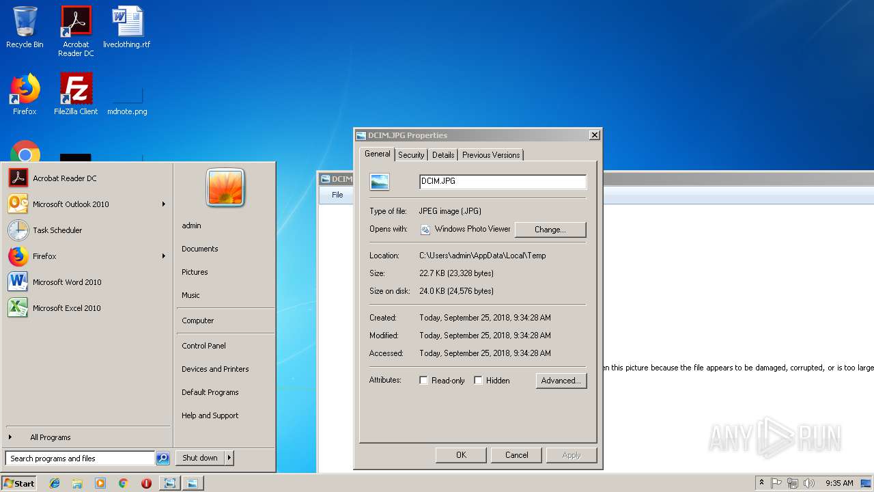Image resolution: width=874 pixels, height=492 pixels.
Task: Click the Windows Photo Viewer icon
Action: tap(425, 230)
